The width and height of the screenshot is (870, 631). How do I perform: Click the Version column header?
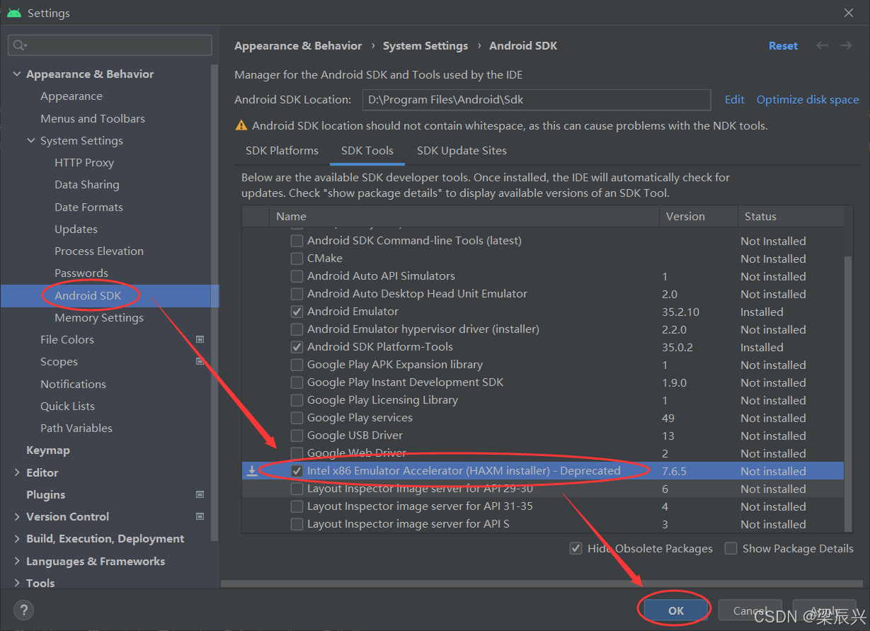tap(699, 217)
